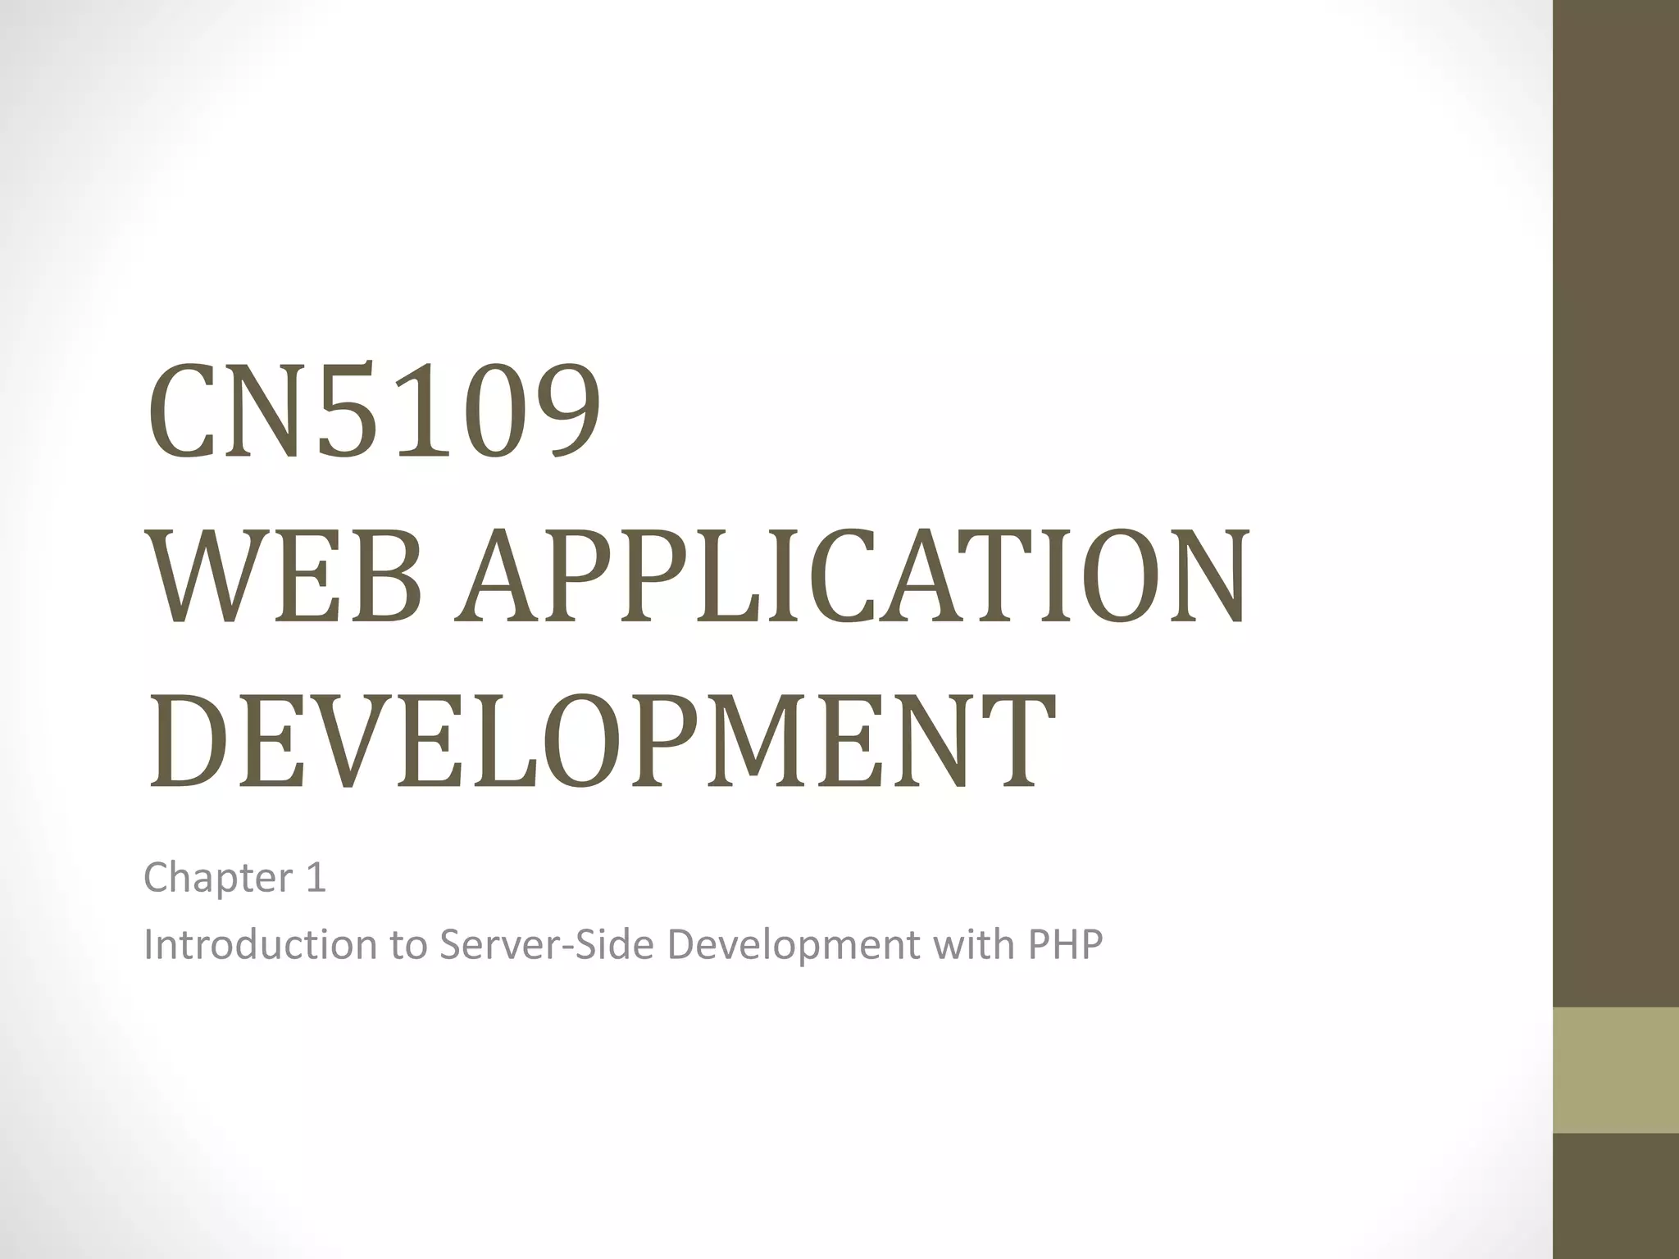This screenshot has height=1259, width=1679.
Task: Click the number 1 after Chapter
Action: pos(316,878)
